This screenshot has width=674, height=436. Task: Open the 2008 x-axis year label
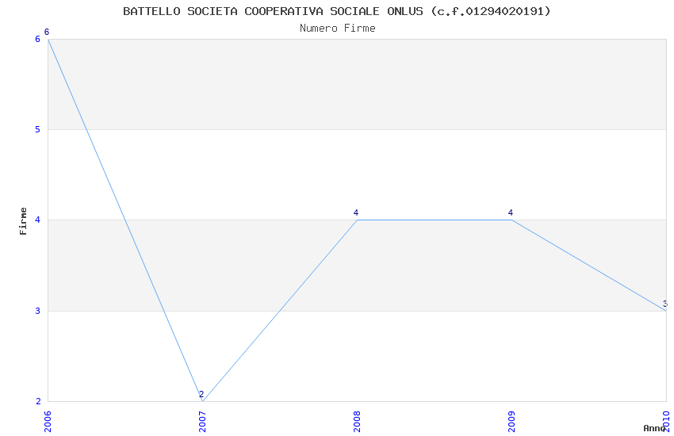point(357,421)
